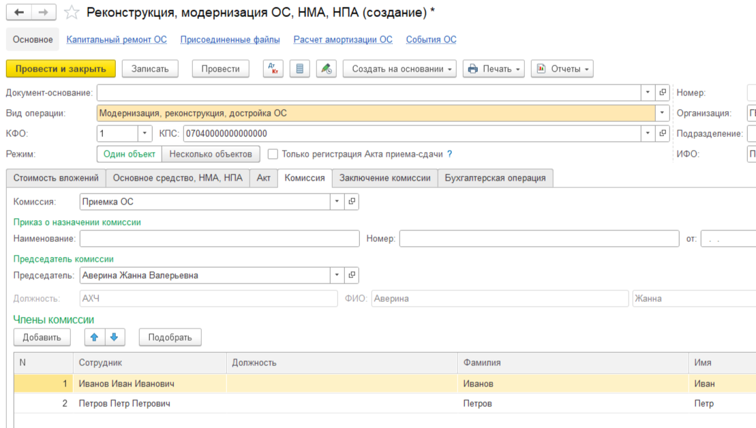This screenshot has width=756, height=428.
Task: Click the КПС code field
Action: coord(412,134)
